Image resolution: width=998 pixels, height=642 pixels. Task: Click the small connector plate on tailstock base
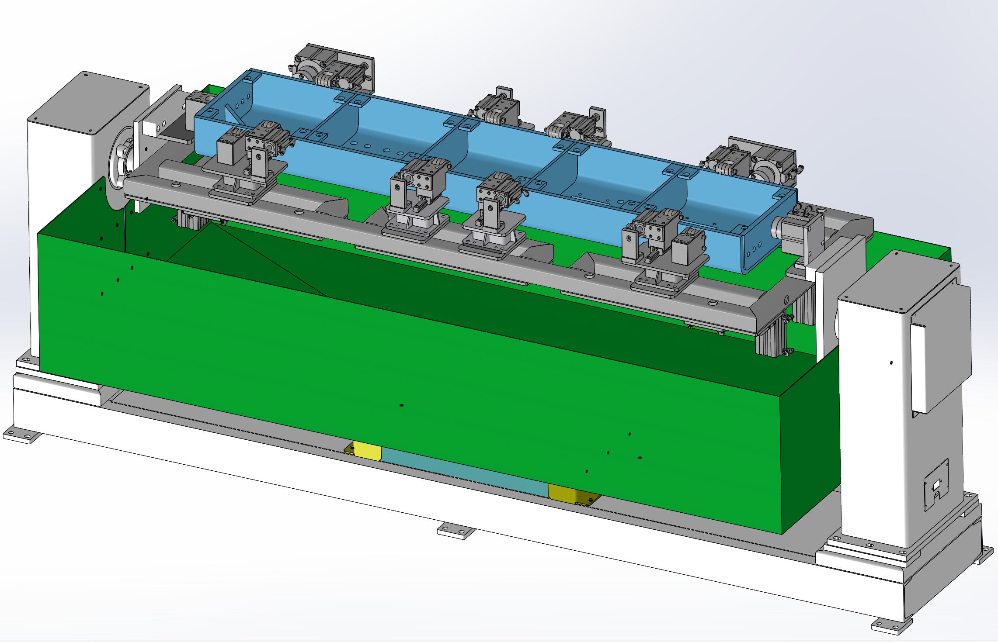tap(936, 485)
